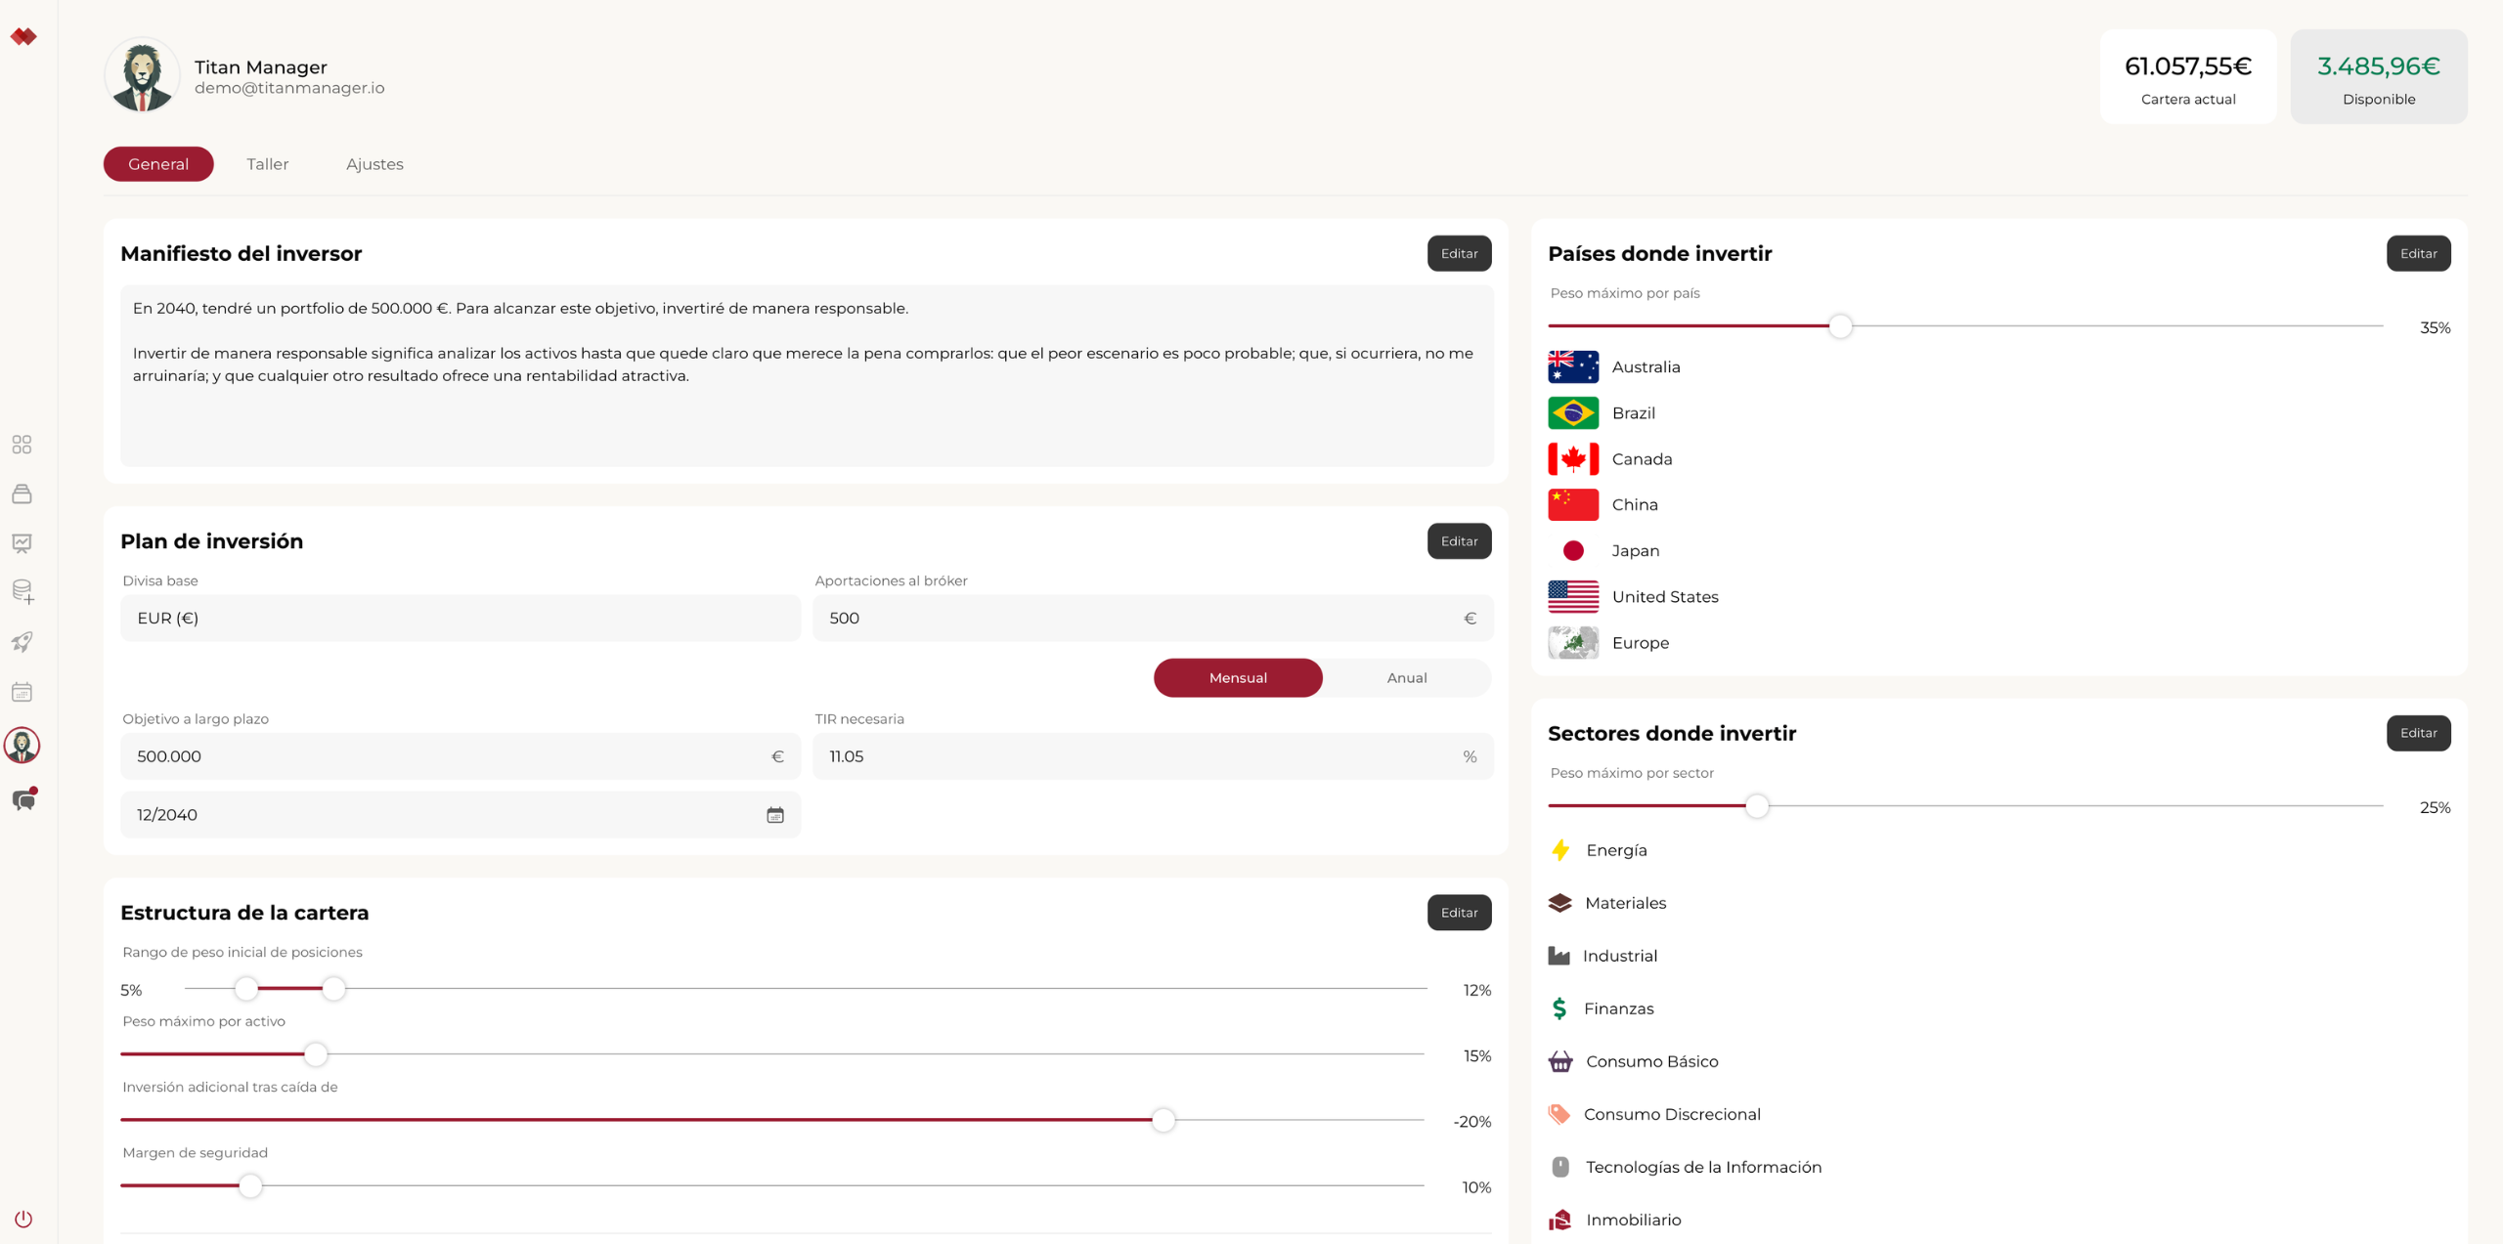
Task: Click the presentation chart sidebar icon
Action: (22, 543)
